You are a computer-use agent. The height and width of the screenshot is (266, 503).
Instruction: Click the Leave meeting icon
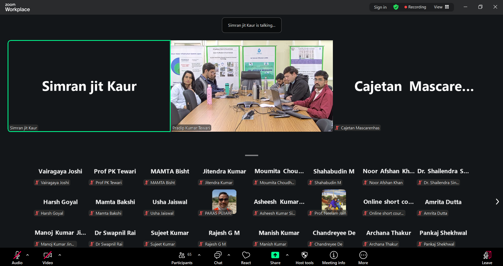(487, 255)
